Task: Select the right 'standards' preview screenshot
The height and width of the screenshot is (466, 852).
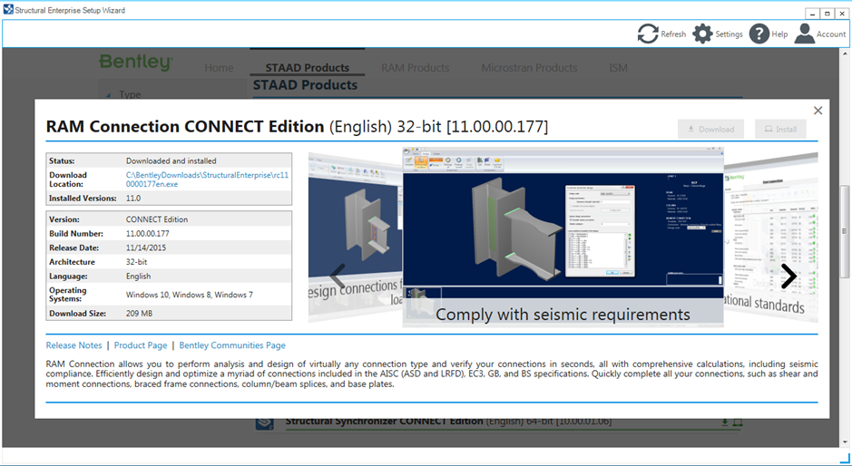Action: [x=771, y=238]
